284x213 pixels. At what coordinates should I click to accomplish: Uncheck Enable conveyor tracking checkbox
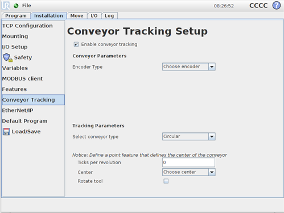[x=76, y=44]
